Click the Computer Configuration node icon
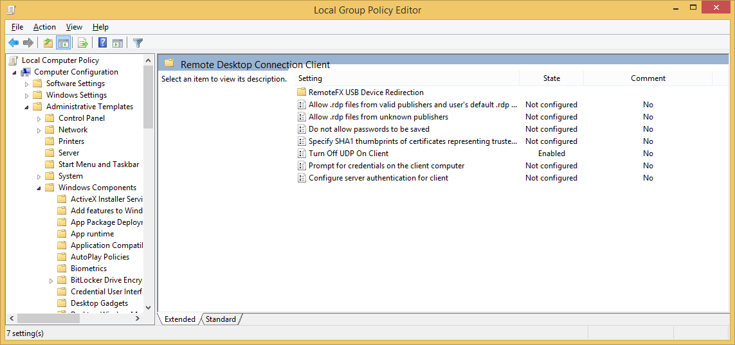Image resolution: width=735 pixels, height=345 pixels. coord(26,71)
